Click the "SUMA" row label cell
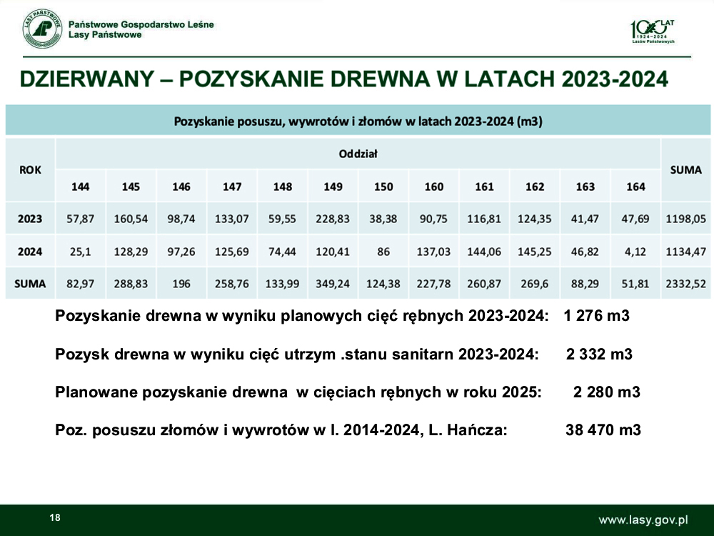The width and height of the screenshot is (714, 536). 30,284
